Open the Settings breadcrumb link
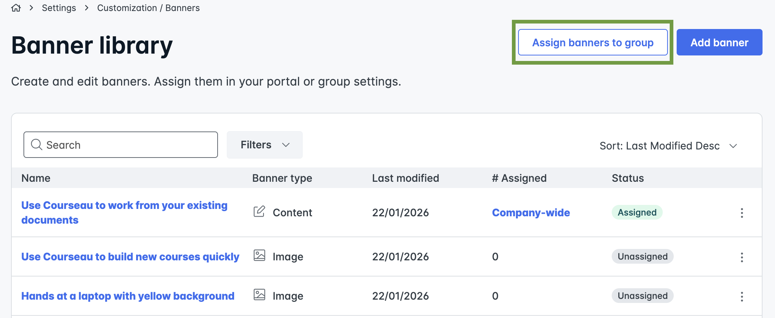This screenshot has width=775, height=318. pyautogui.click(x=59, y=8)
